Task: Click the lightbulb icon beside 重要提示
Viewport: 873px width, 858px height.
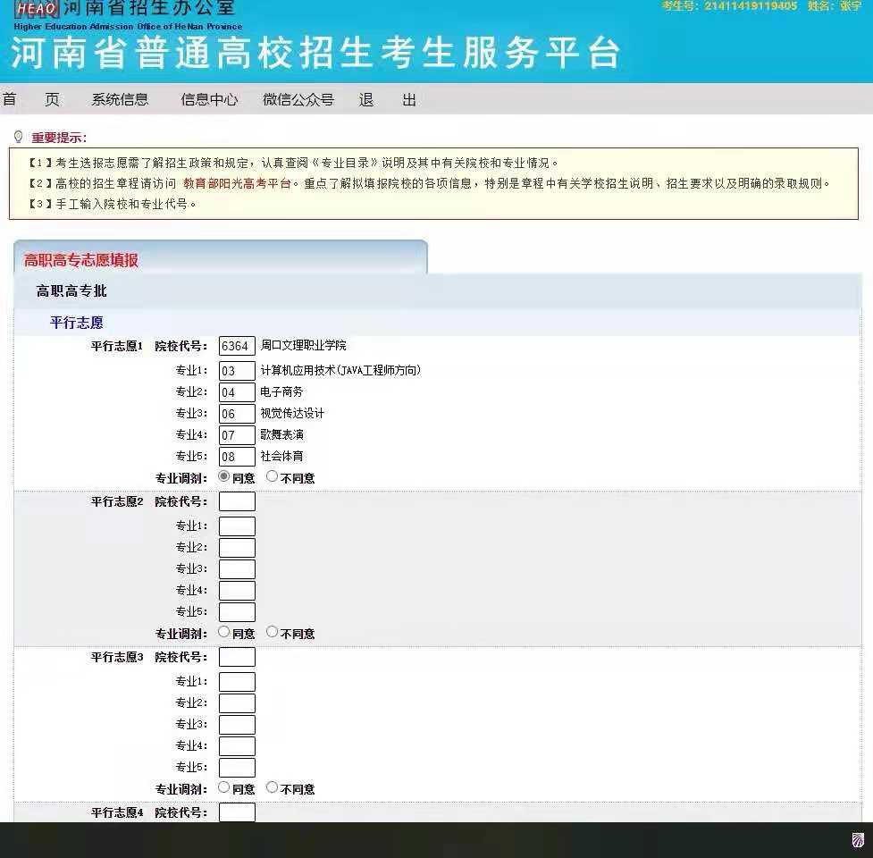Action: click(x=18, y=137)
